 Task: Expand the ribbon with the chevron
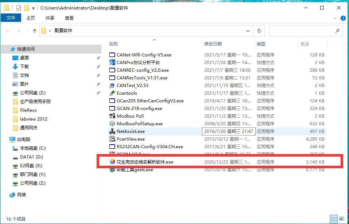336,18
